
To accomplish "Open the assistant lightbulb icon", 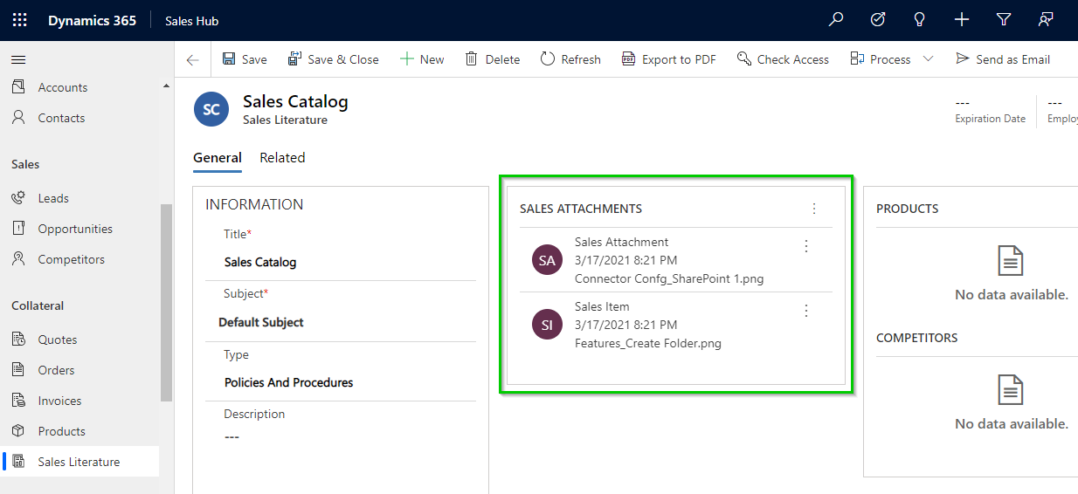I will coord(919,20).
